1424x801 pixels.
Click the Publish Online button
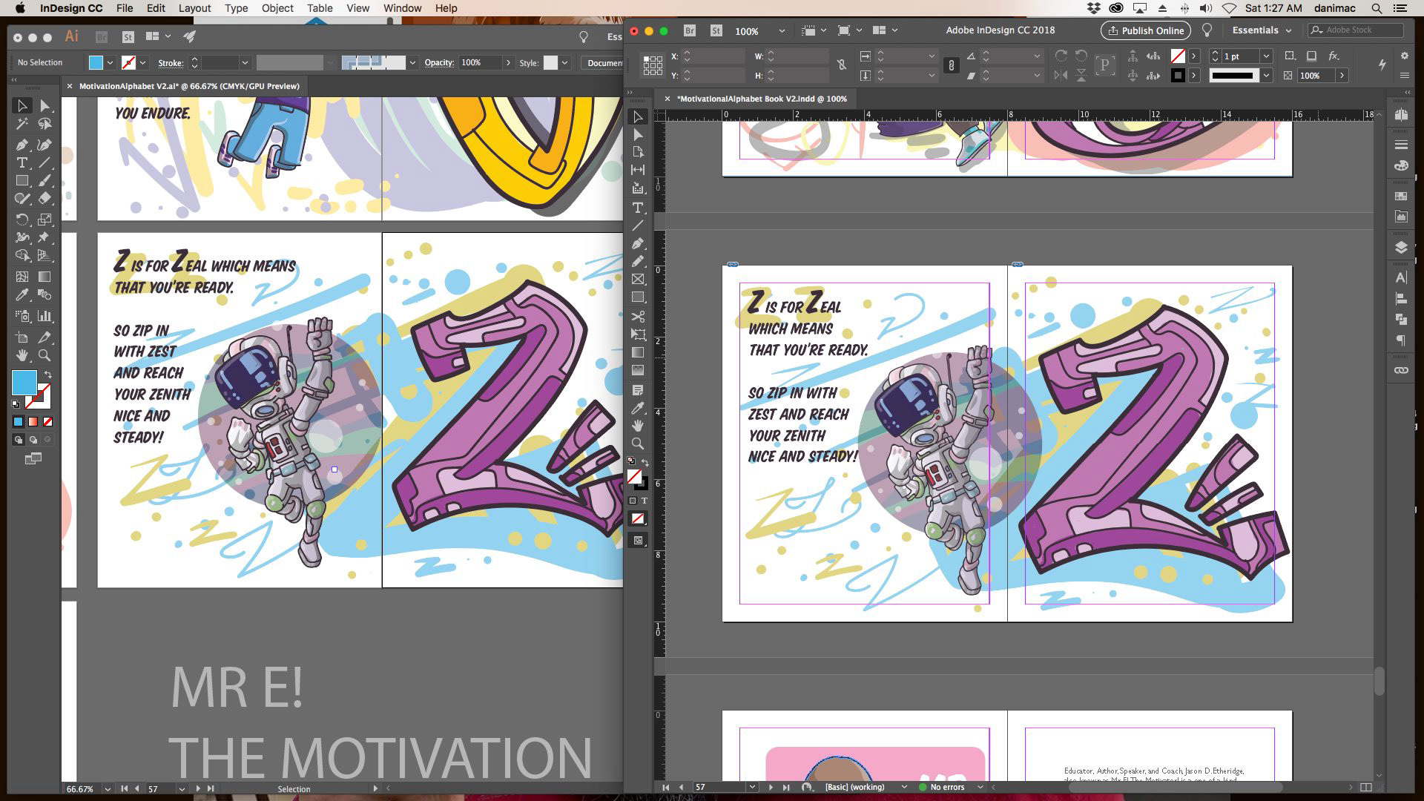click(1146, 30)
